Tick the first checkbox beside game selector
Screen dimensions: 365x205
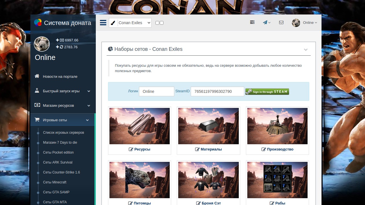157,23
